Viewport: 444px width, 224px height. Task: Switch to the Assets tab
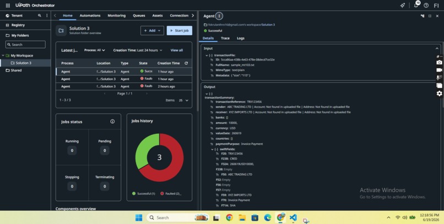158,15
